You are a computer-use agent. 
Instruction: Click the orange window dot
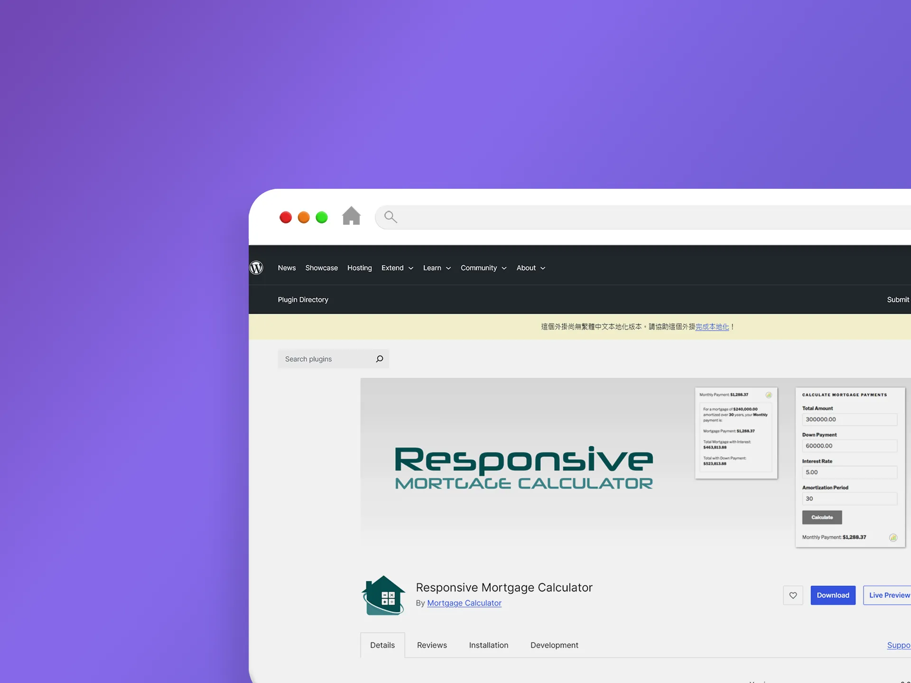point(304,217)
